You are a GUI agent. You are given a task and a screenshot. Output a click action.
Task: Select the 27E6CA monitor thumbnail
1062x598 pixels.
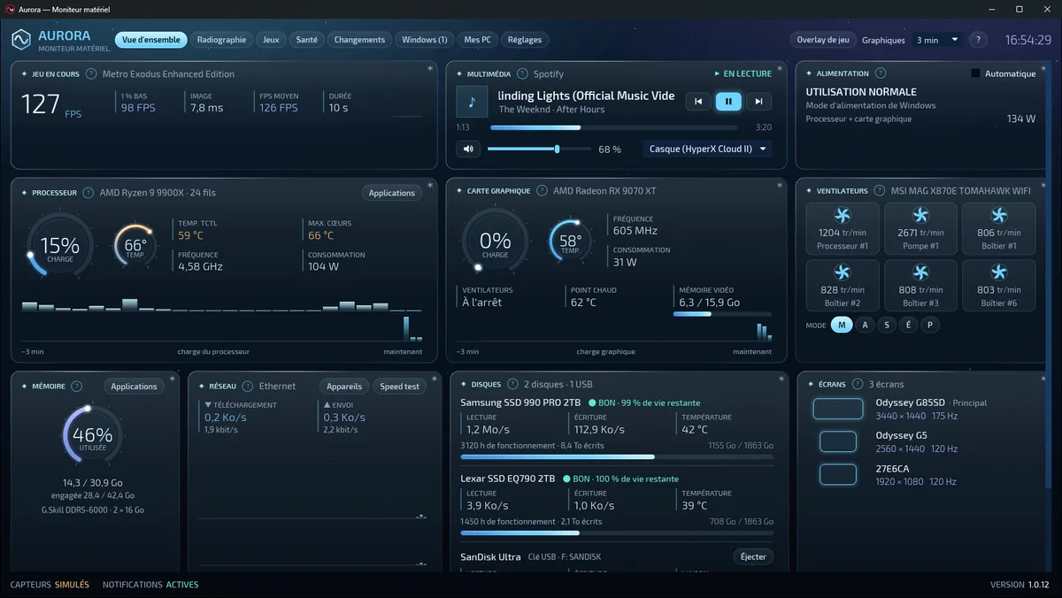point(838,475)
